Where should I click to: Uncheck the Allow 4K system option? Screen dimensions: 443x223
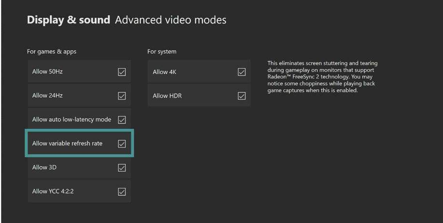[x=241, y=72]
